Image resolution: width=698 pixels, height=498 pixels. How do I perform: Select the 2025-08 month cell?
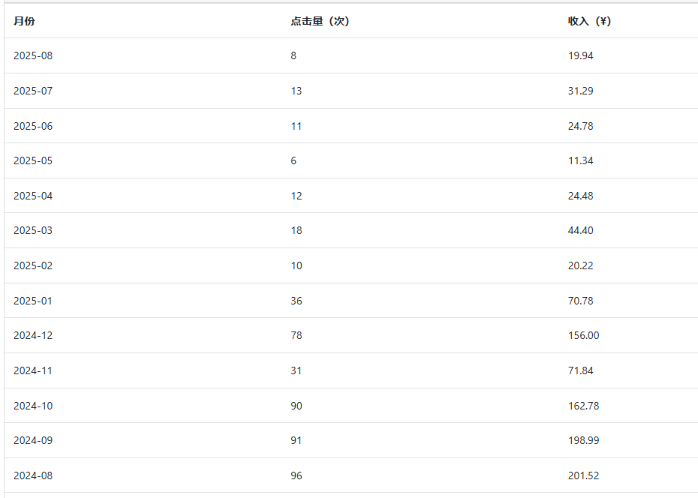(x=33, y=55)
